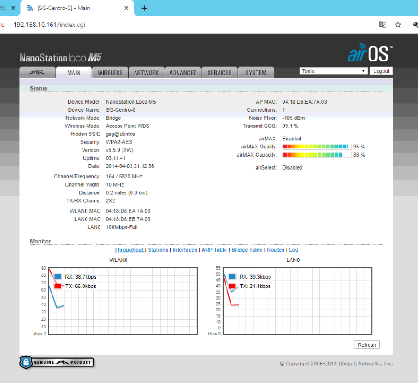Switch to the MAIN tab
Screen dimensions: 418x383
pos(74,73)
